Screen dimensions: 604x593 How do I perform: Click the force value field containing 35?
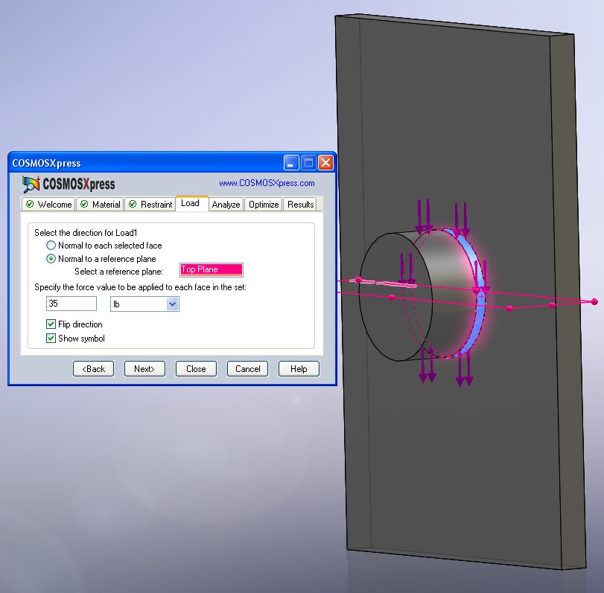pyautogui.click(x=71, y=304)
